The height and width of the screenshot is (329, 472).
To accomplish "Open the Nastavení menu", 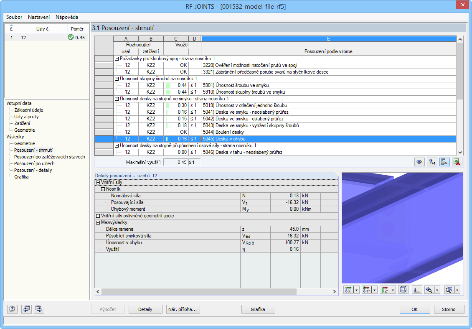I will pyautogui.click(x=39, y=17).
